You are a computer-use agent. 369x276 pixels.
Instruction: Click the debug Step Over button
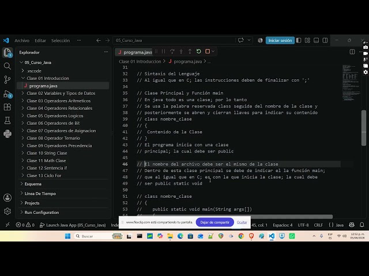(x=172, y=51)
